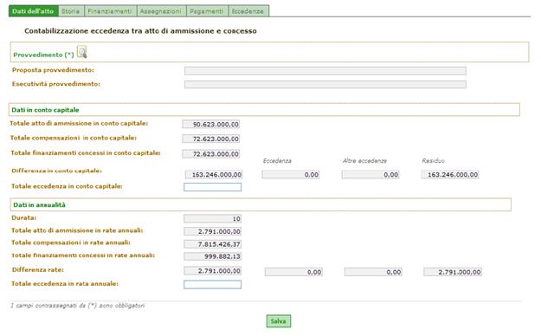This screenshot has width=541, height=336.
Task: Click the Differenza in conto capitale value field
Action: (214, 174)
